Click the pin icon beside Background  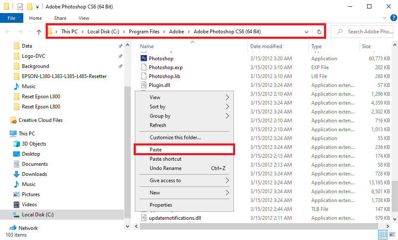pos(120,66)
